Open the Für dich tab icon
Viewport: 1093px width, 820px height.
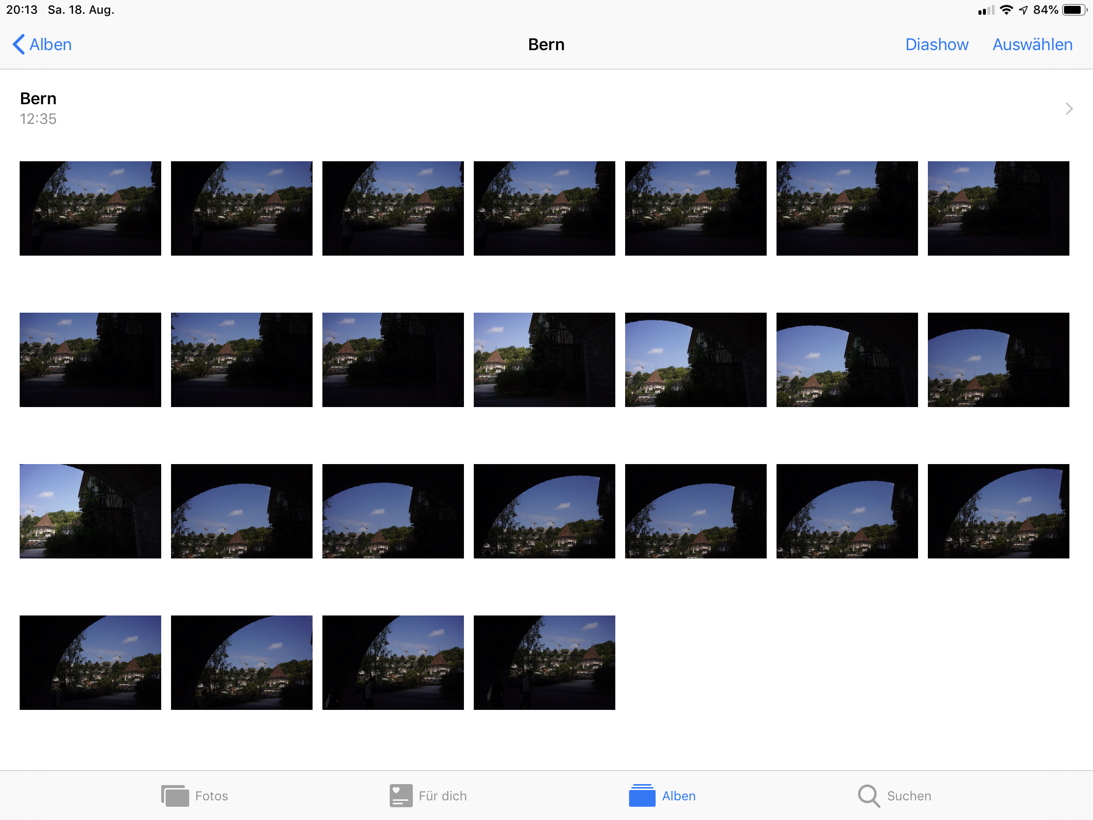coord(400,796)
